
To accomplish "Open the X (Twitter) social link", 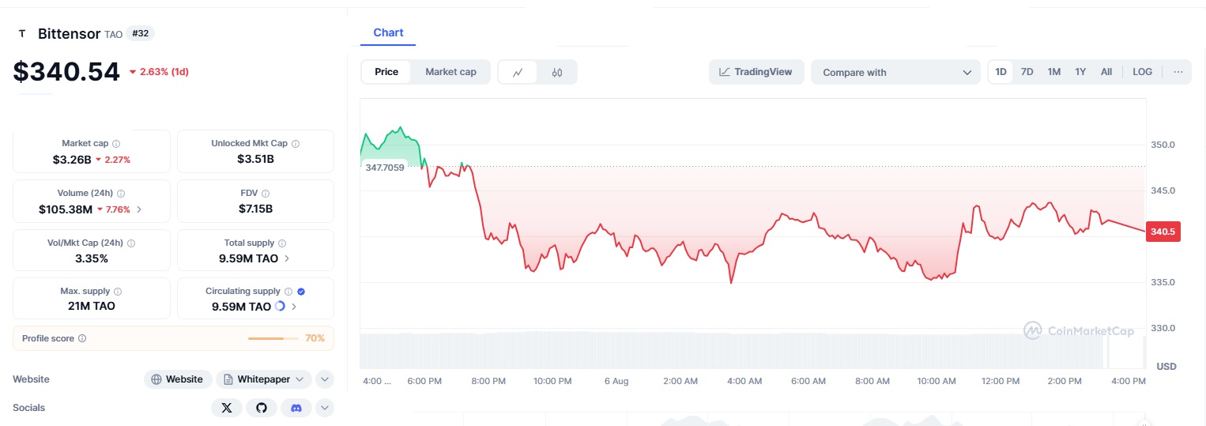I will (227, 408).
